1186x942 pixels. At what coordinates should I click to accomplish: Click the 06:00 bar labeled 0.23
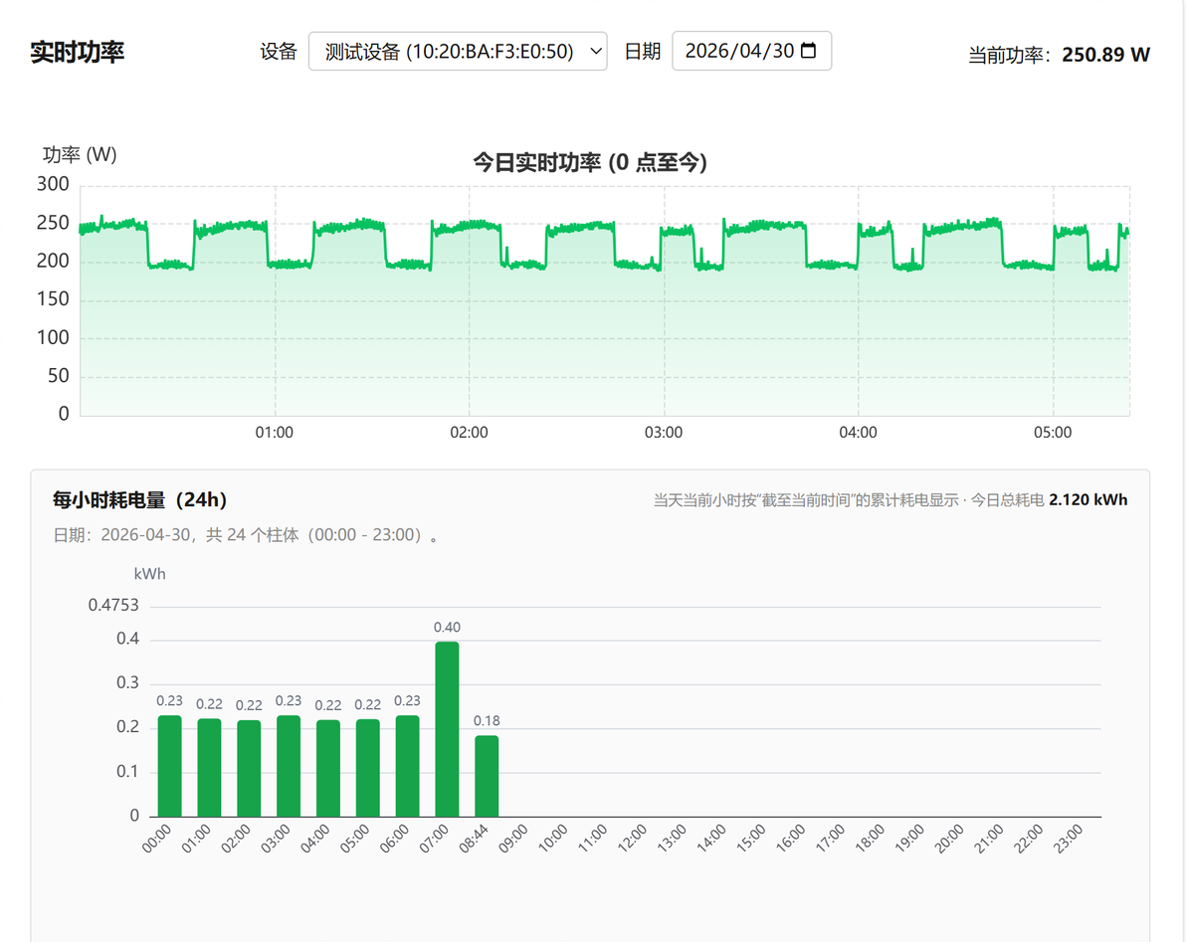(407, 766)
